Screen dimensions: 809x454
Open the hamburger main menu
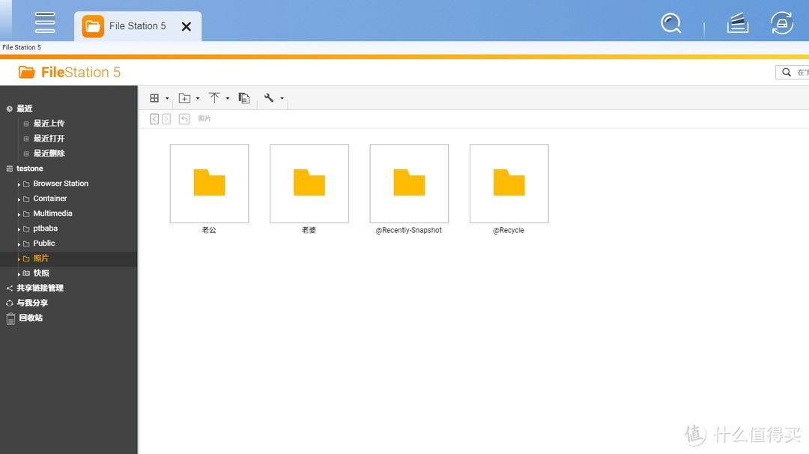45,22
